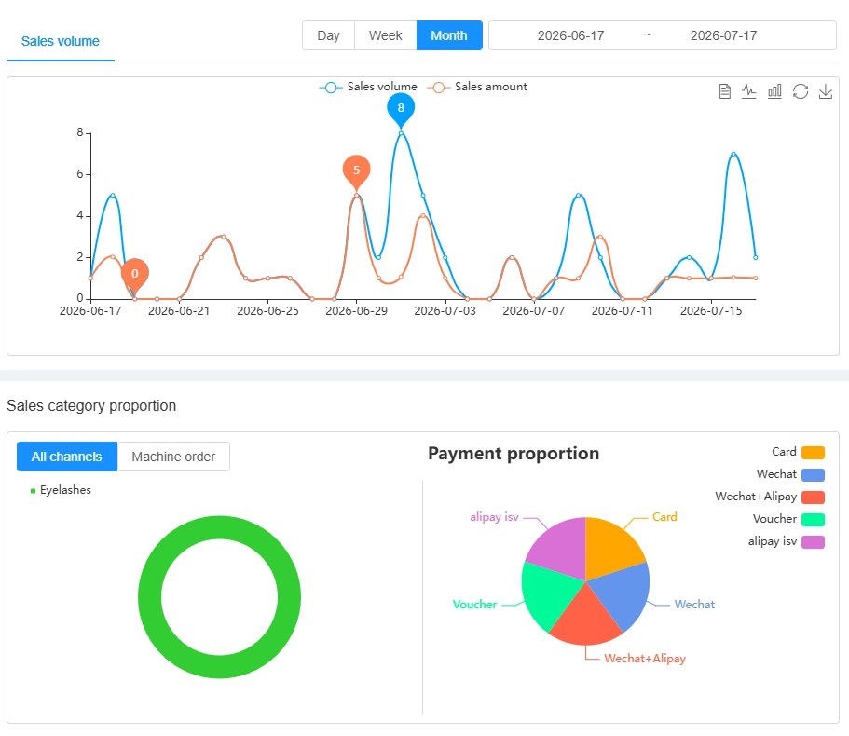Open the chart data view icon
849x736 pixels.
[724, 91]
